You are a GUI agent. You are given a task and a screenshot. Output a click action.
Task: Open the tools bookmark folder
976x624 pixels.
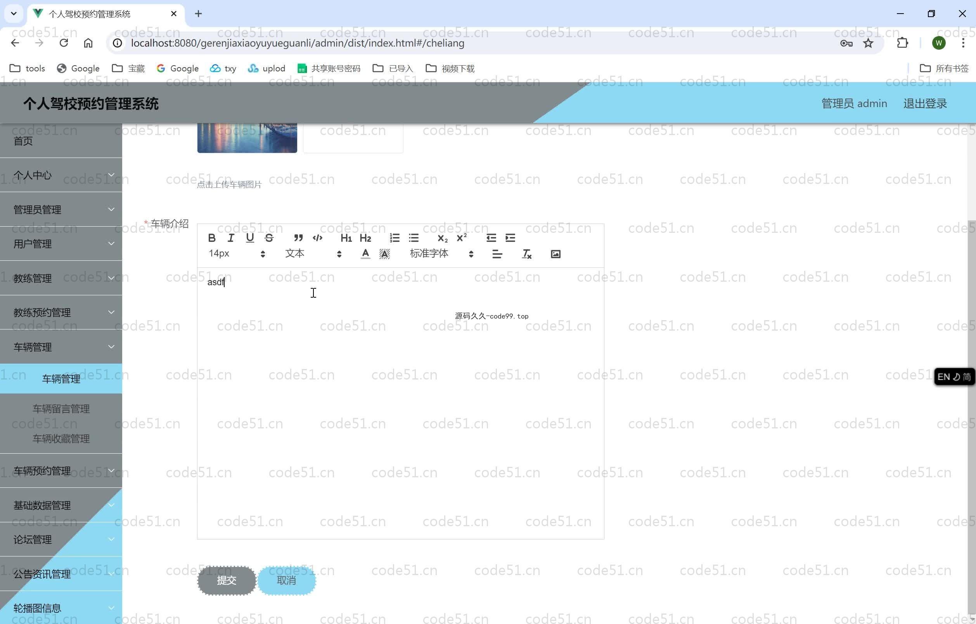(x=27, y=68)
